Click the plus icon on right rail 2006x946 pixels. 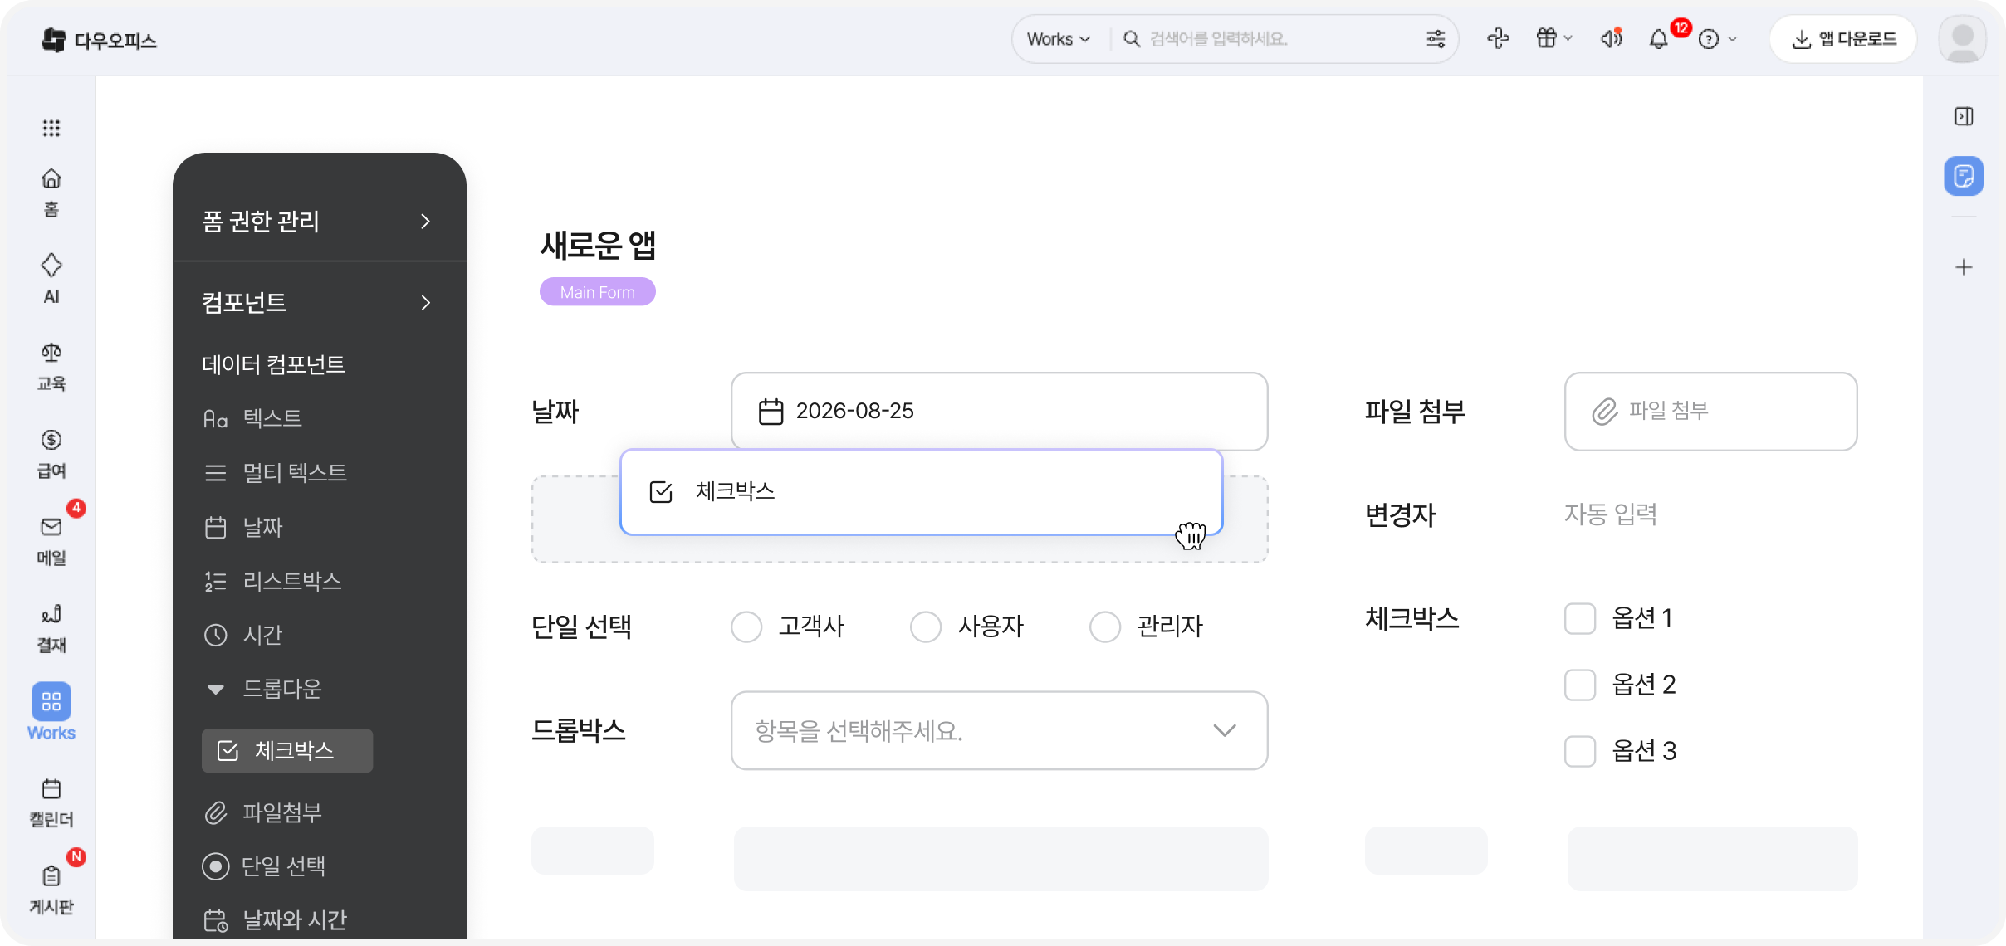coord(1964,267)
